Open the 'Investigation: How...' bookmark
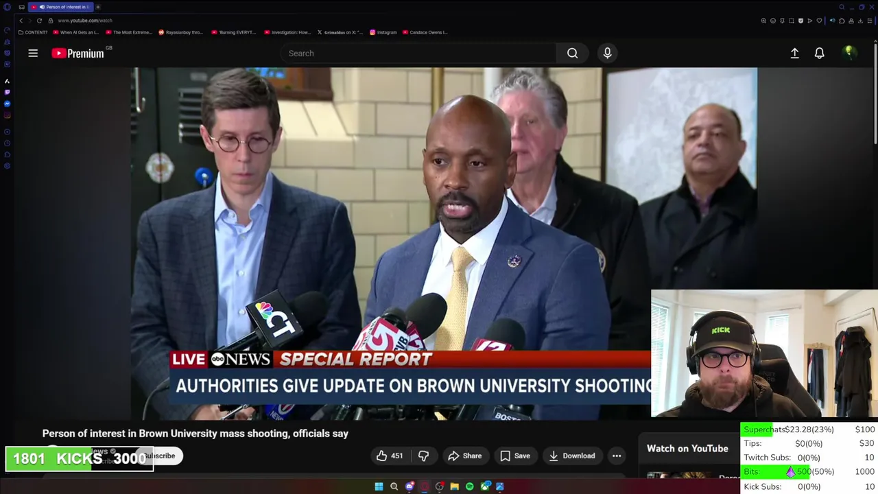 point(287,32)
